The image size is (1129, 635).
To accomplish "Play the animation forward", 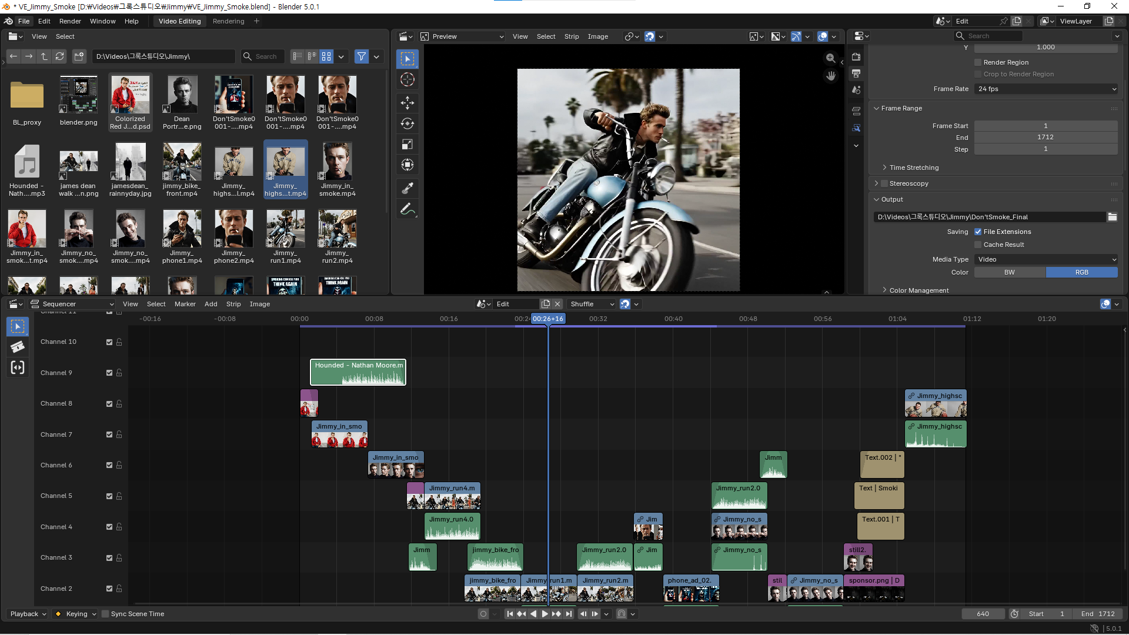I will click(x=545, y=614).
